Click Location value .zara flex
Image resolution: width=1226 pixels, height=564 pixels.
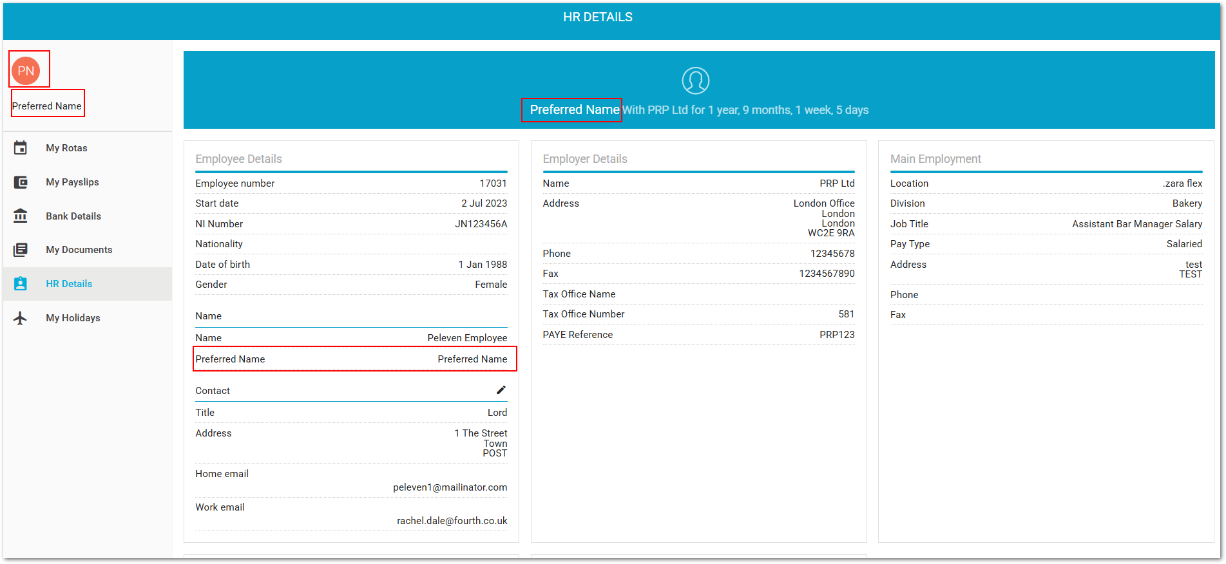point(1182,183)
